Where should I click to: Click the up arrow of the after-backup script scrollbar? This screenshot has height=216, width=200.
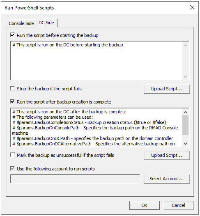point(185,112)
